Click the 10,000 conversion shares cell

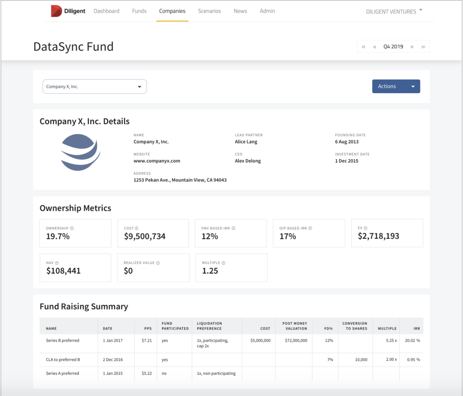coord(361,360)
